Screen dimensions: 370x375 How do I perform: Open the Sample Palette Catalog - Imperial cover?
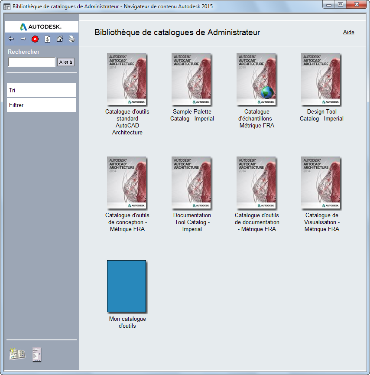tap(191, 79)
